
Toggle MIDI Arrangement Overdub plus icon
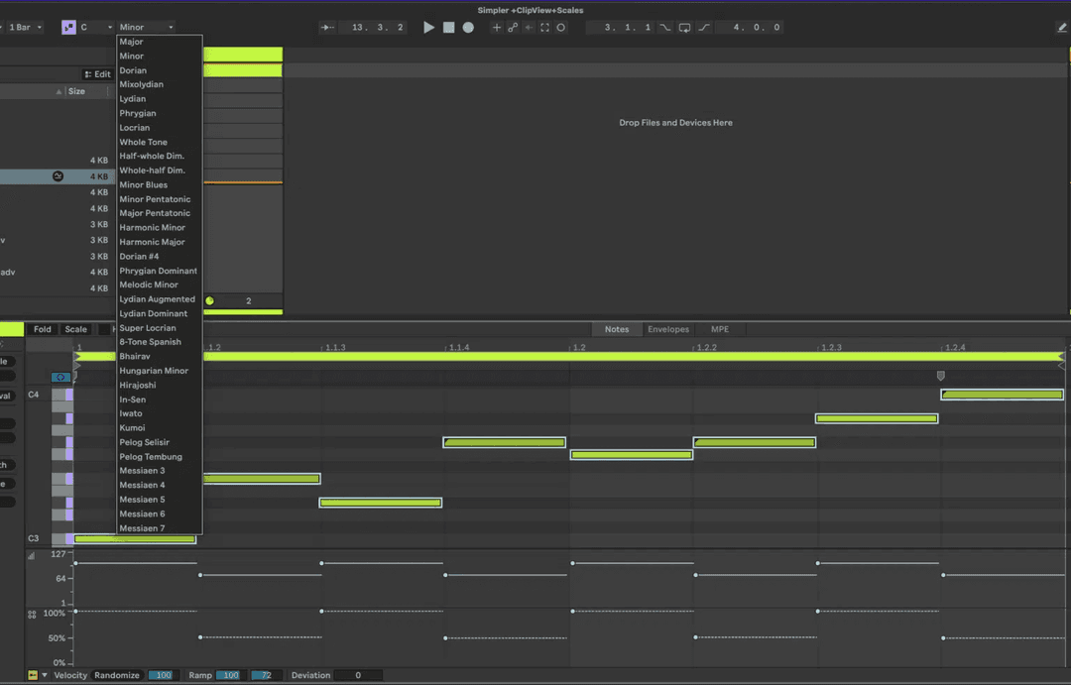coord(497,28)
